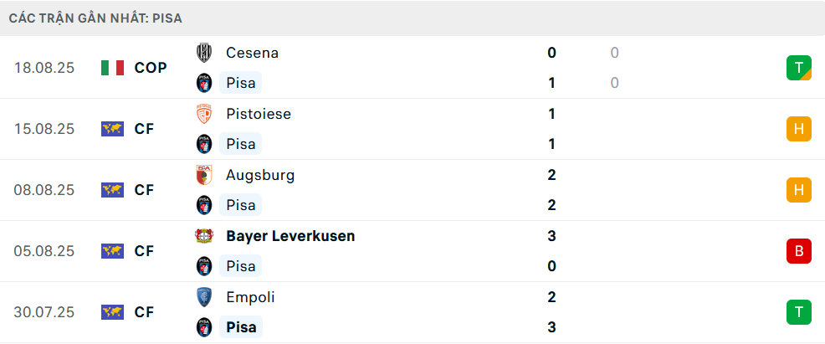Screen dimensions: 825x344
Task: Click the orange H badge for Pistoiese match
Action: [798, 129]
